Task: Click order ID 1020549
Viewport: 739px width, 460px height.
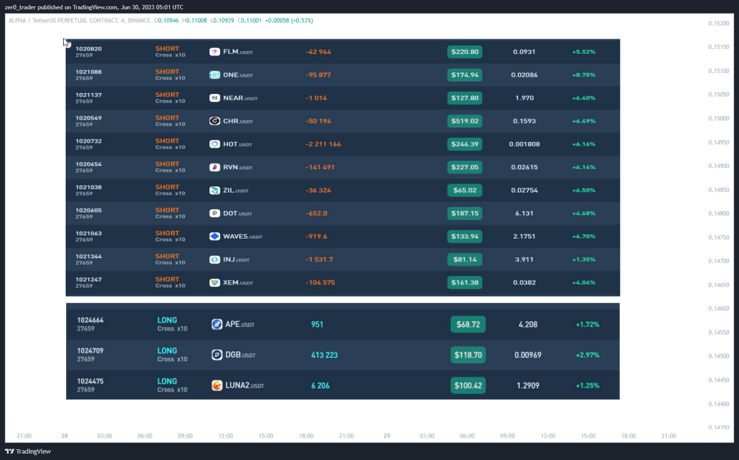Action: pyautogui.click(x=89, y=118)
